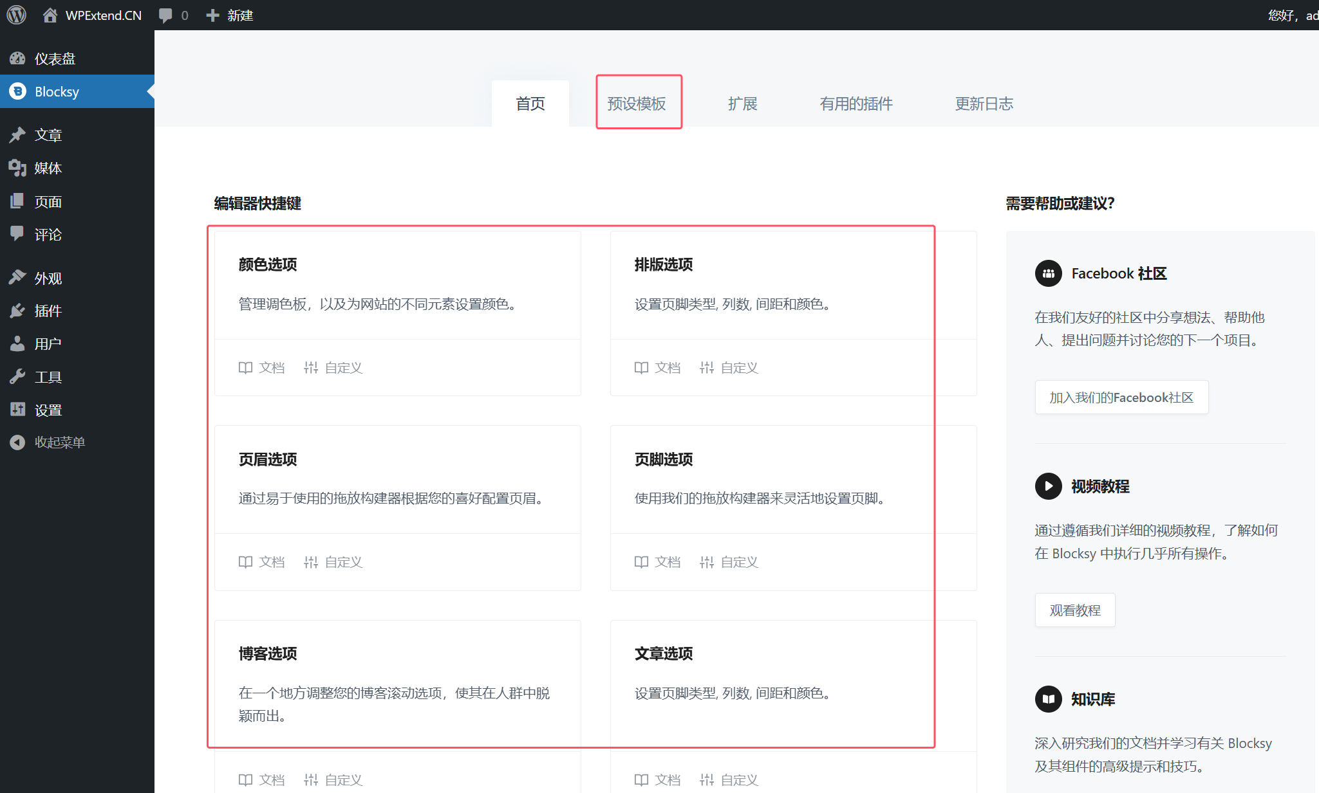Viewport: 1319px width, 793px height.
Task: Click the 新建 plus button in admin bar
Action: point(230,15)
